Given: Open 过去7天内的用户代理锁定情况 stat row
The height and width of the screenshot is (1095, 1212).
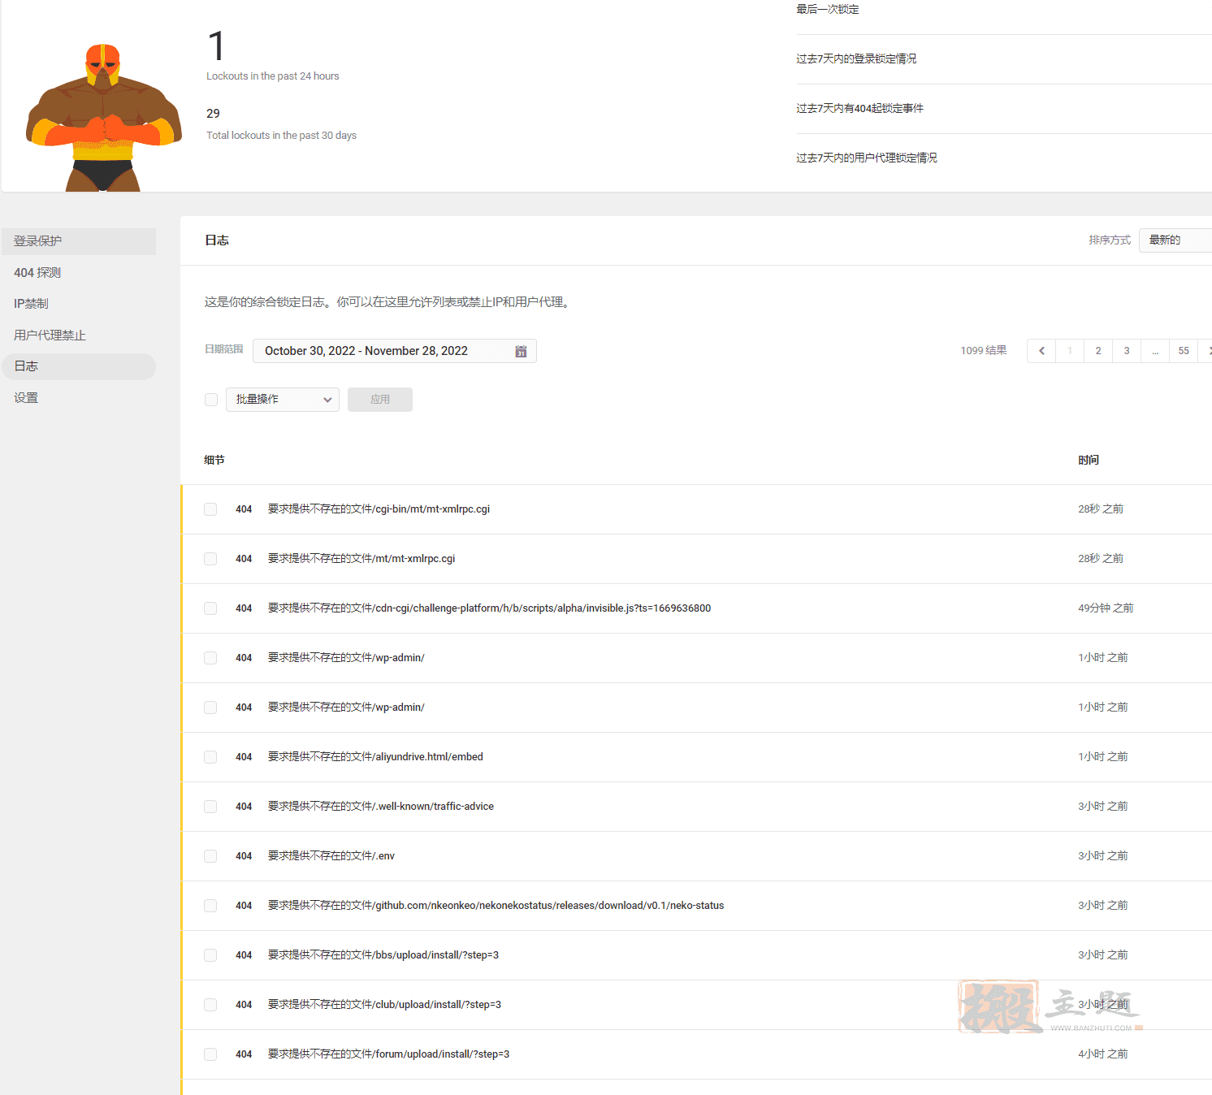Looking at the screenshot, I should click(1004, 158).
